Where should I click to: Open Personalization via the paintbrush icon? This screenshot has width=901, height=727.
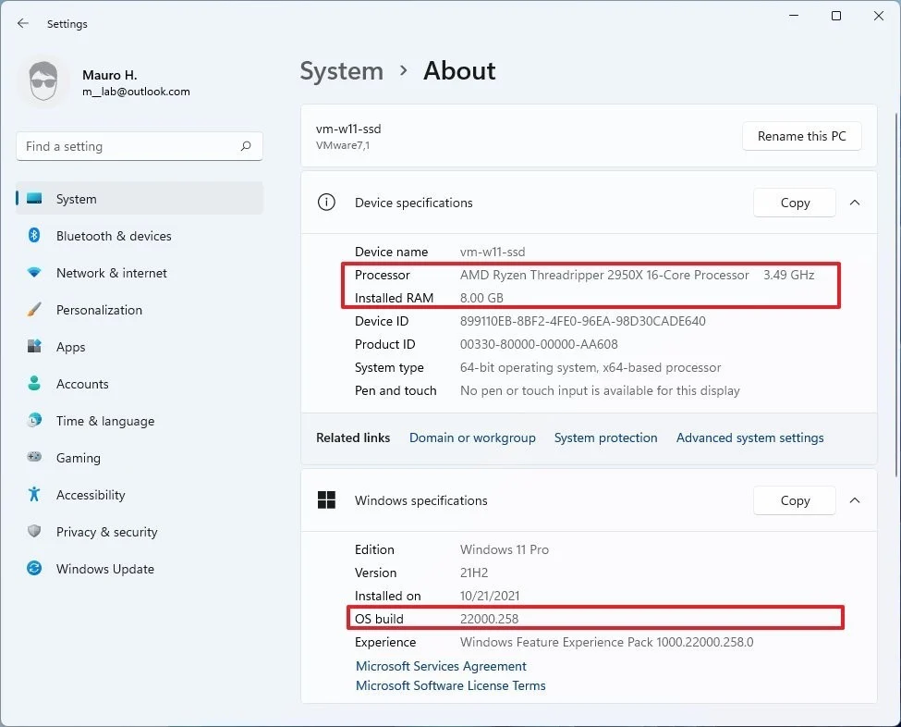(34, 310)
